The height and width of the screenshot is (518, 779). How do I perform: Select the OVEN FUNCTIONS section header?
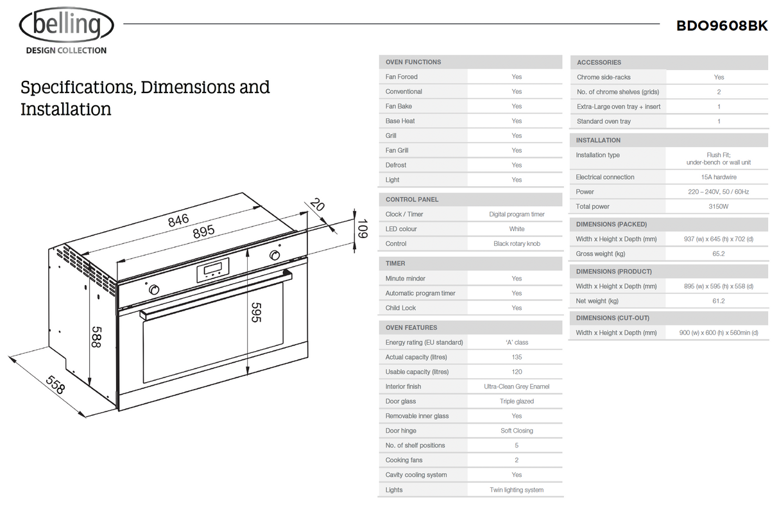coord(413,62)
